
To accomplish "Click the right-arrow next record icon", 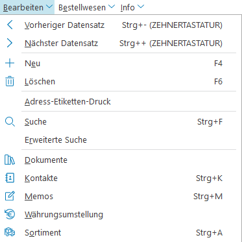I will point(10,43).
